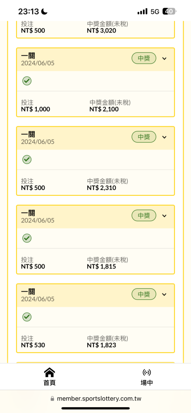This screenshot has width=191, height=413.
Task: Open the 場中 live broadcast icon
Action: coord(147,373)
